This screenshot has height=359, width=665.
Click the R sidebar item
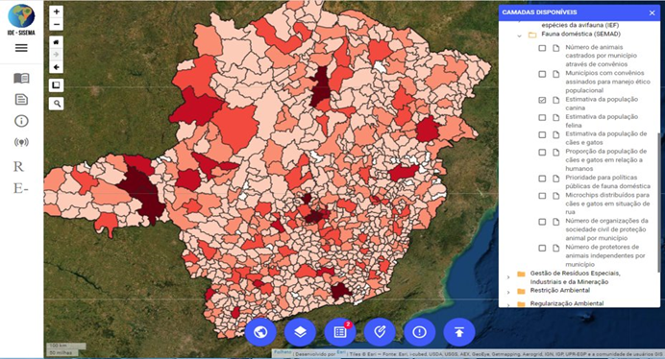pos(18,167)
